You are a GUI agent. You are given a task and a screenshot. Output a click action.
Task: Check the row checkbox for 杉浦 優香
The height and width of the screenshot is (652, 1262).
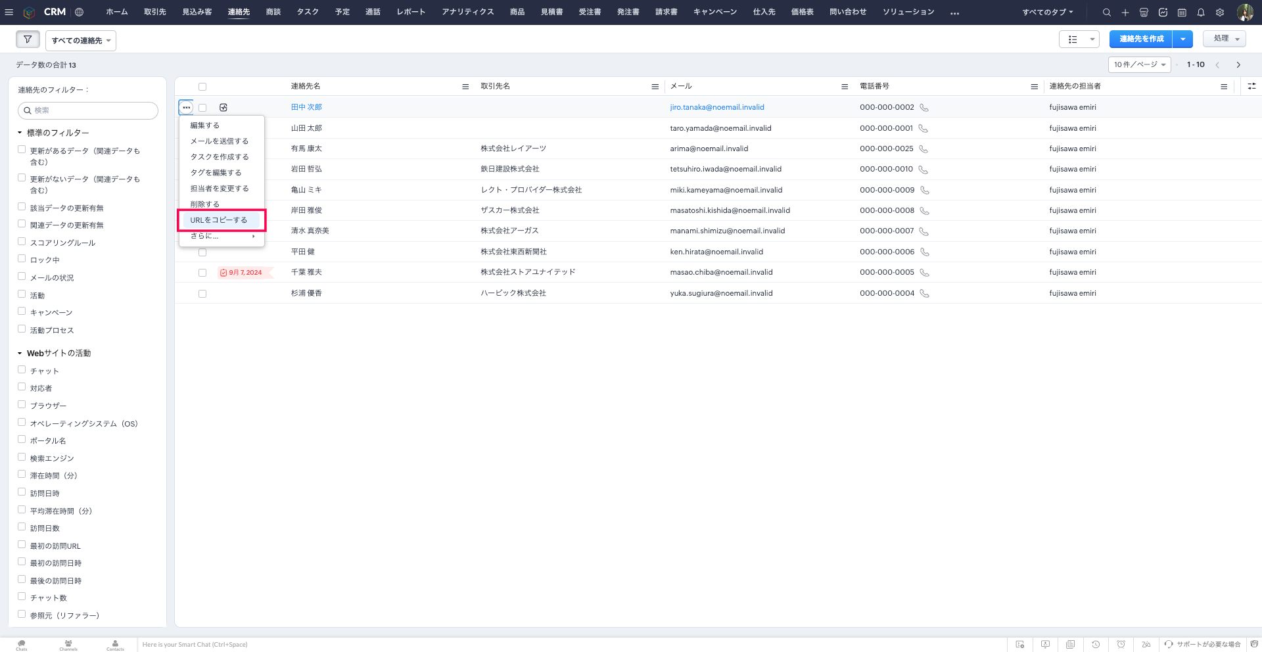coord(202,294)
